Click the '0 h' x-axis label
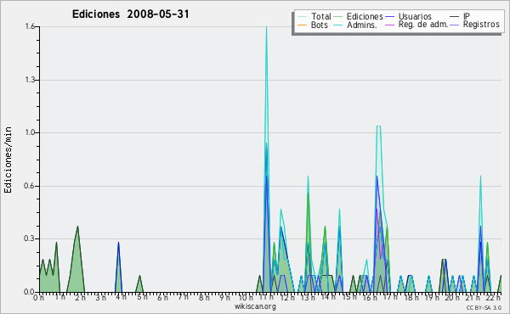The image size is (510, 314). 38,297
